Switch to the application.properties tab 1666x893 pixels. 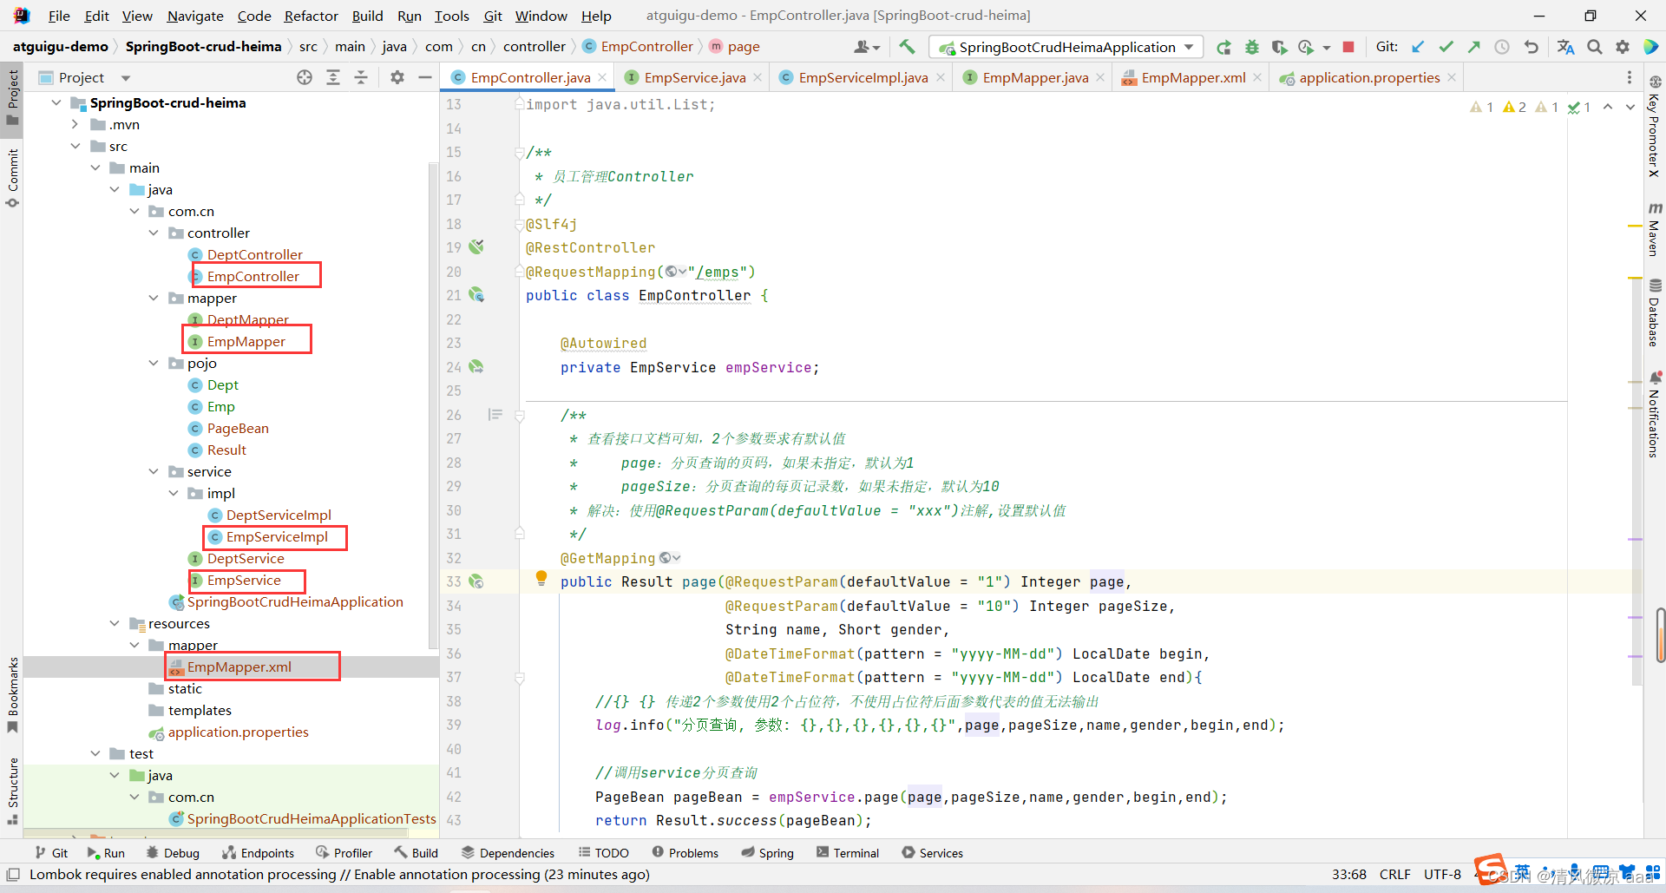(1368, 77)
